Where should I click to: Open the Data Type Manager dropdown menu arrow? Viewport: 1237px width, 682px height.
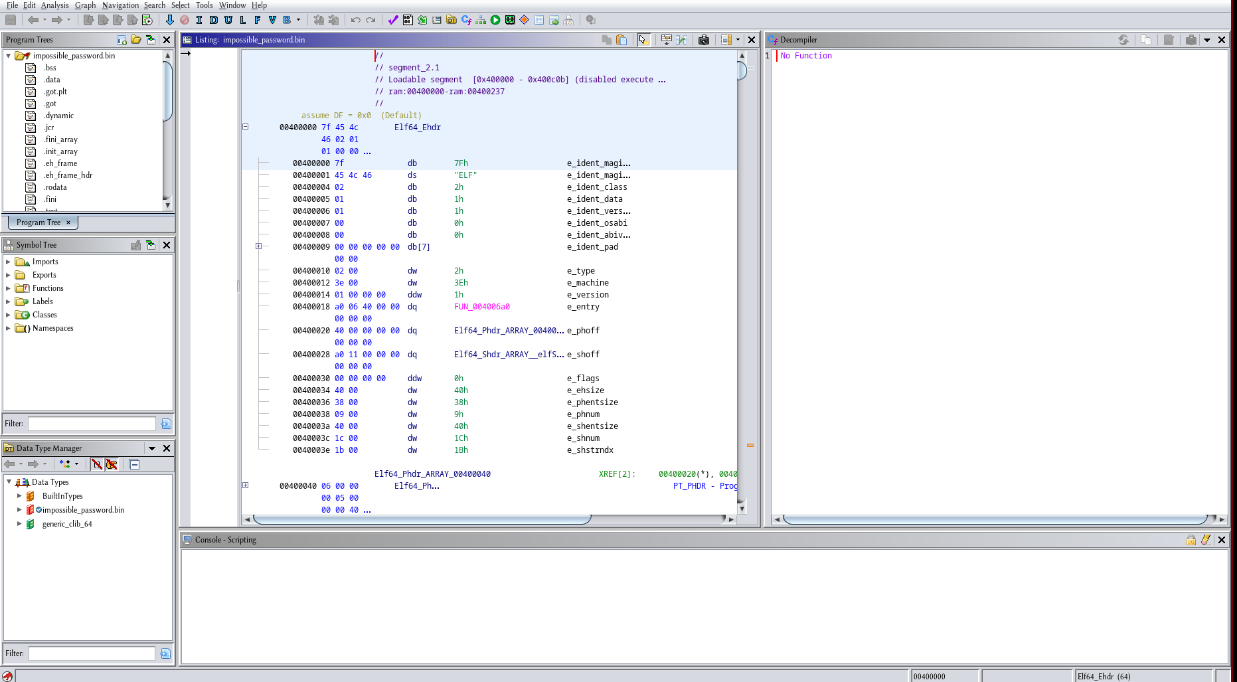click(x=152, y=448)
